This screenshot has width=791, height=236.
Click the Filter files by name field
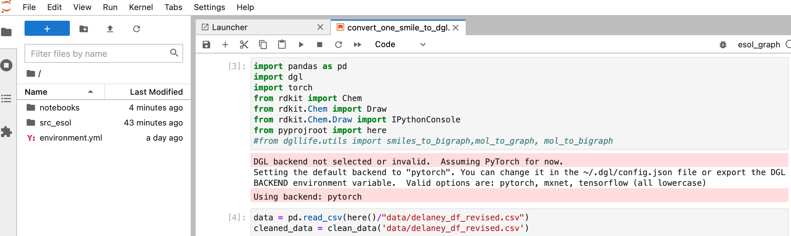point(104,53)
